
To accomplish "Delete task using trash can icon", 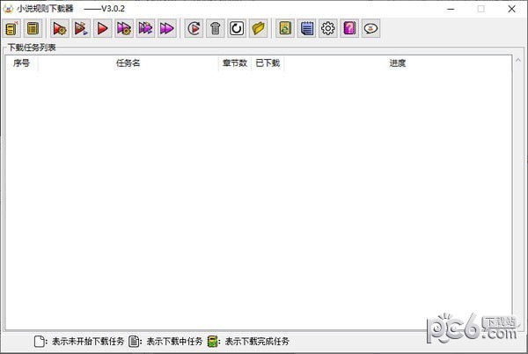I will tap(216, 28).
